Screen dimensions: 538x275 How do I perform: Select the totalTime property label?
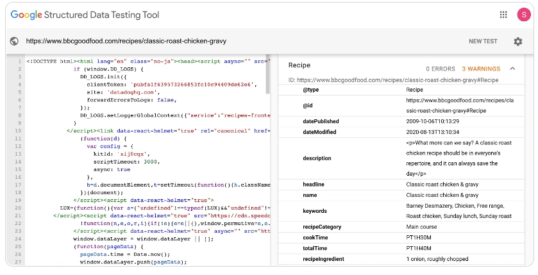pos(315,248)
